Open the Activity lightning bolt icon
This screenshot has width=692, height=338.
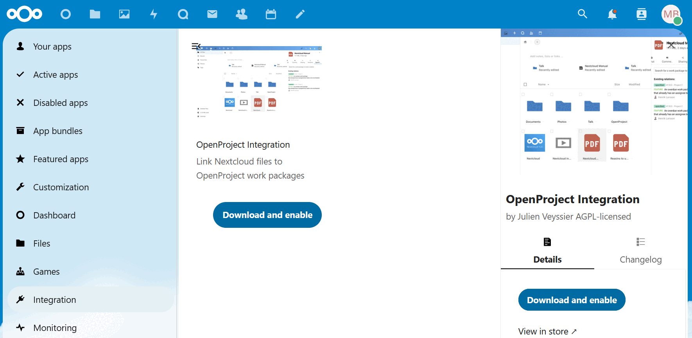coord(154,14)
